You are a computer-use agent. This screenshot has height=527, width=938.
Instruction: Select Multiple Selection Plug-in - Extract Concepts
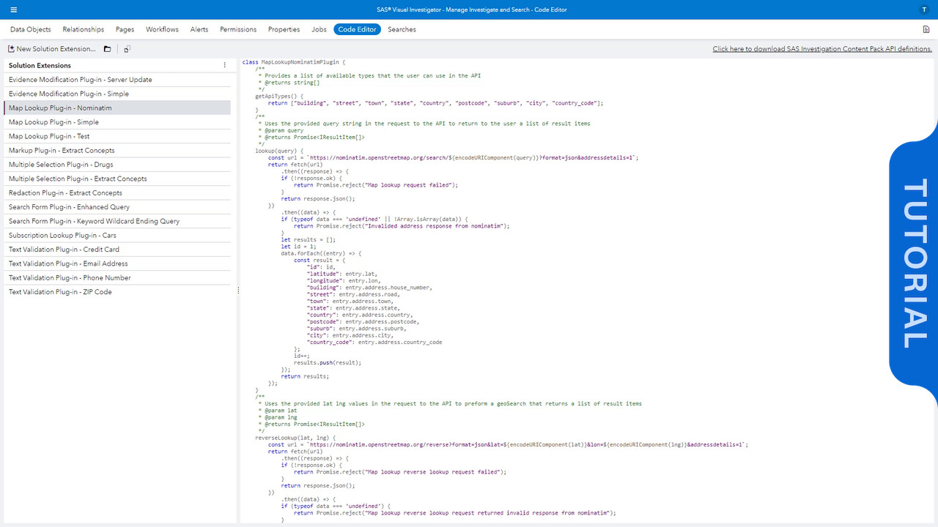pyautogui.click(x=117, y=179)
